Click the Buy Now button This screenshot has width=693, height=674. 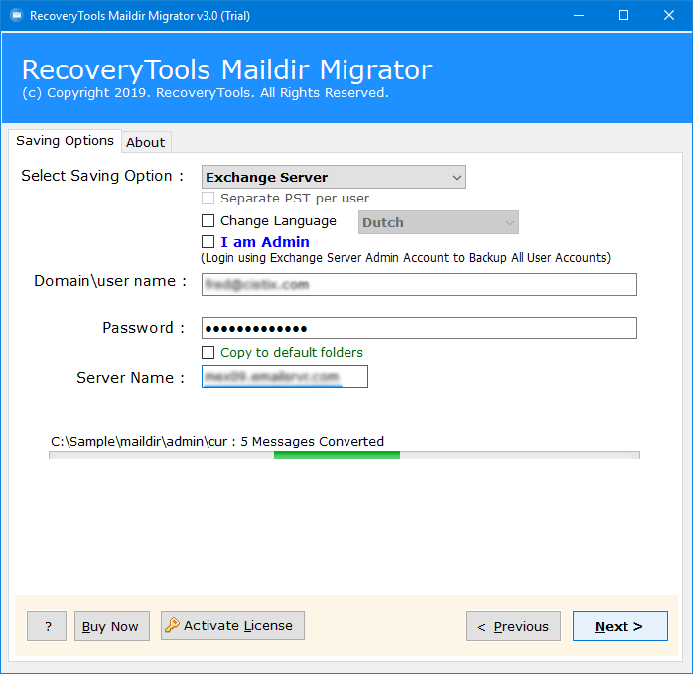pyautogui.click(x=112, y=626)
